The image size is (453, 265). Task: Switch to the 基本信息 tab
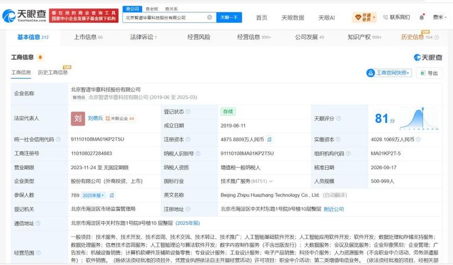pyautogui.click(x=33, y=37)
